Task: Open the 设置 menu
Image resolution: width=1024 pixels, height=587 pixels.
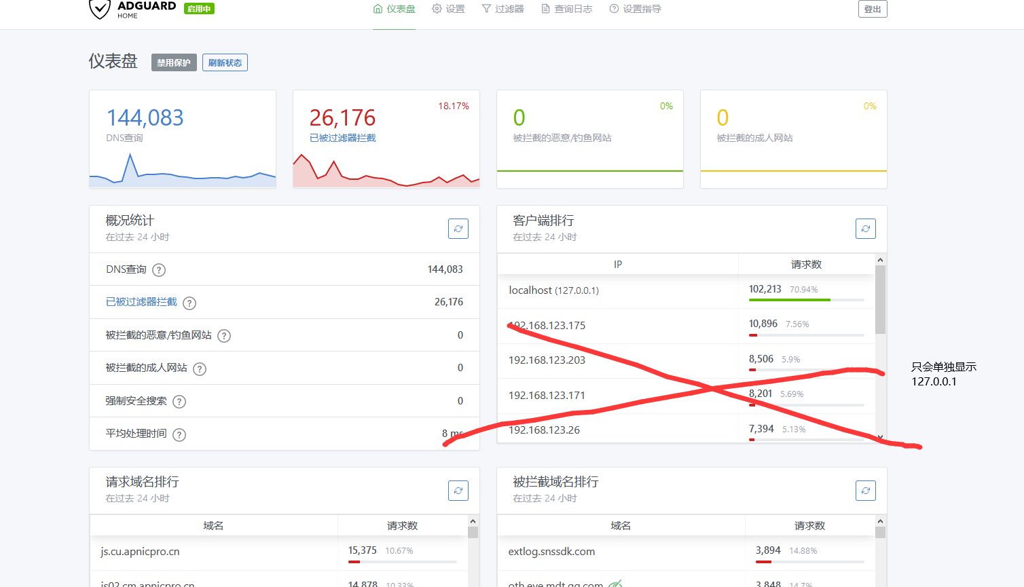Action: click(448, 9)
